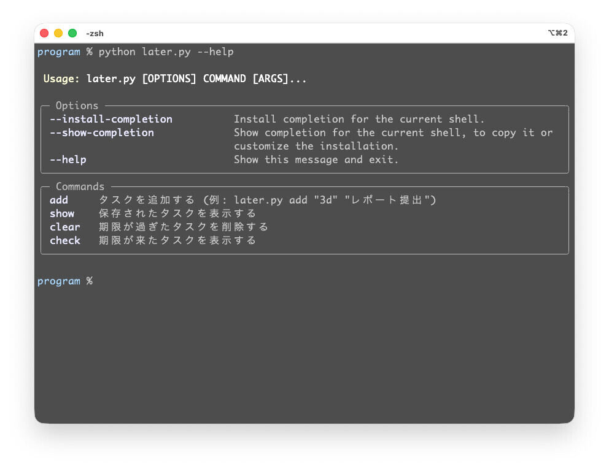Image resolution: width=609 pixels, height=469 pixels.
Task: Click the 'Options' panel heading
Action: point(77,105)
